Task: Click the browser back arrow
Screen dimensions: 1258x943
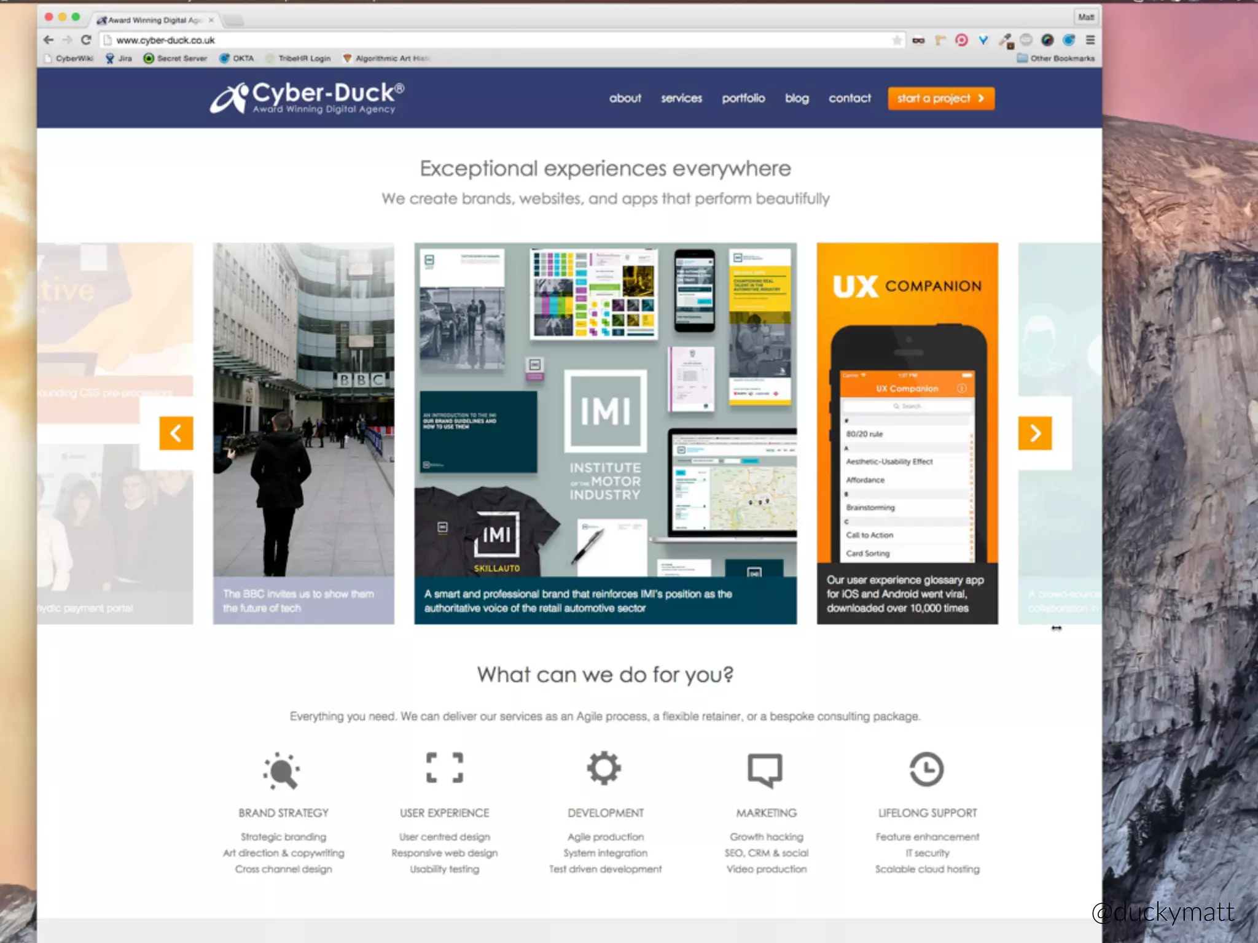Action: (x=49, y=40)
